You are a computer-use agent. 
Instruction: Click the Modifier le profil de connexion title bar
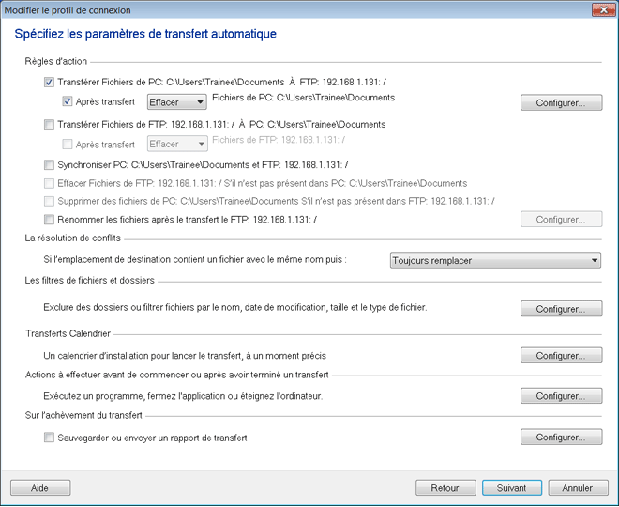[x=281, y=9]
